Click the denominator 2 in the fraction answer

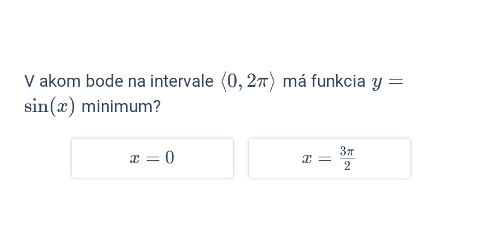click(347, 166)
